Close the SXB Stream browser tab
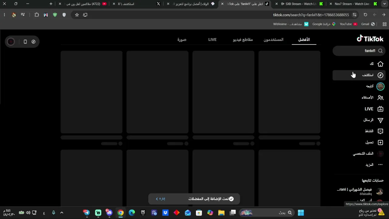Screen dimensions: 389x219 (276, 4)
